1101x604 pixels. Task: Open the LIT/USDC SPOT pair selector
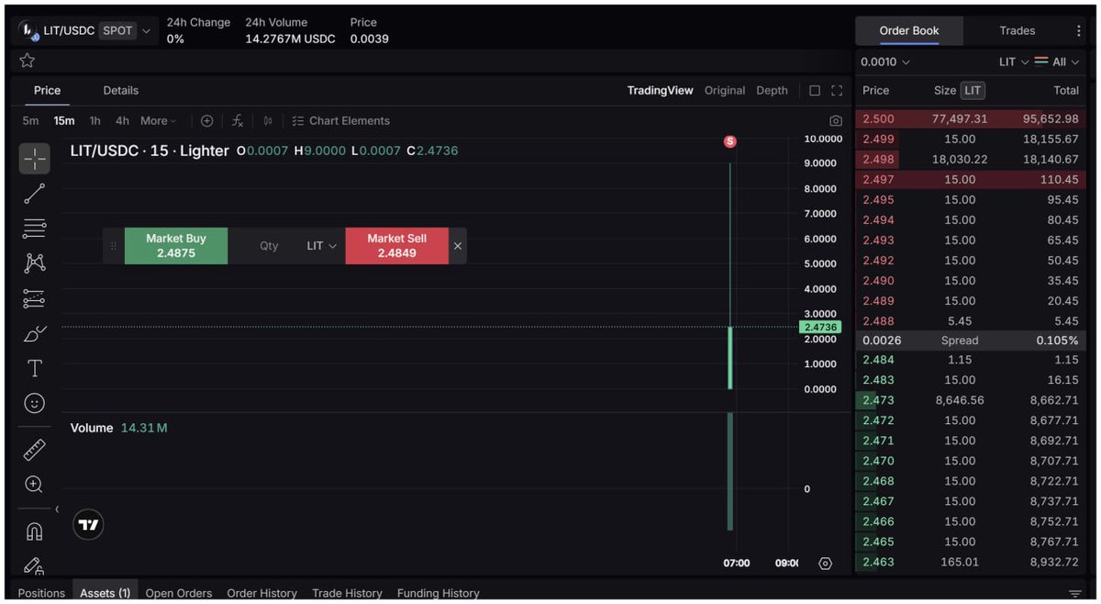(x=85, y=30)
